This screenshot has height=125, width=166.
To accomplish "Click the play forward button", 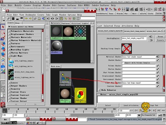I will (x=150, y=110).
